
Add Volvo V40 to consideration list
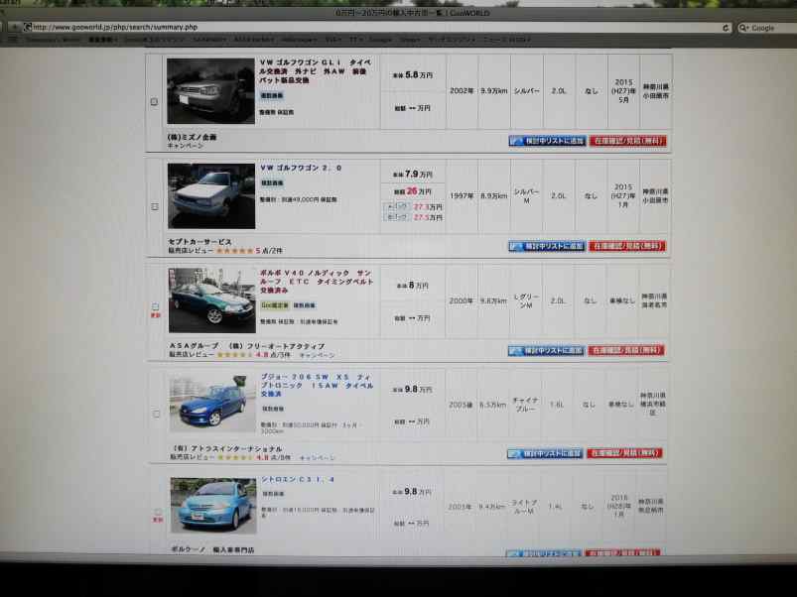pyautogui.click(x=546, y=350)
